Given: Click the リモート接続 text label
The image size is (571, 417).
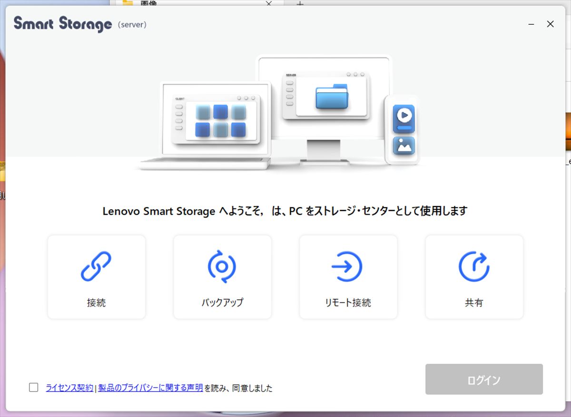Looking at the screenshot, I should click(x=347, y=303).
